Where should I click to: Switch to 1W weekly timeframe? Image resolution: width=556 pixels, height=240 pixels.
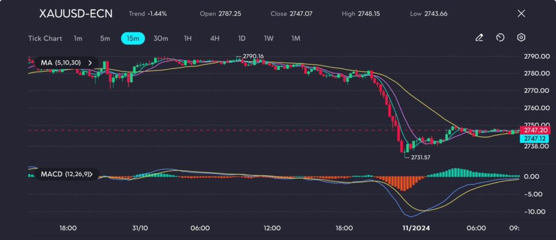(x=269, y=38)
